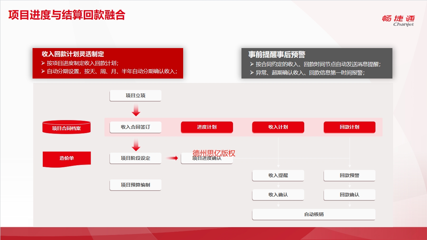Select the 回款确认 box
The height and width of the screenshot is (240, 427).
(x=350, y=195)
